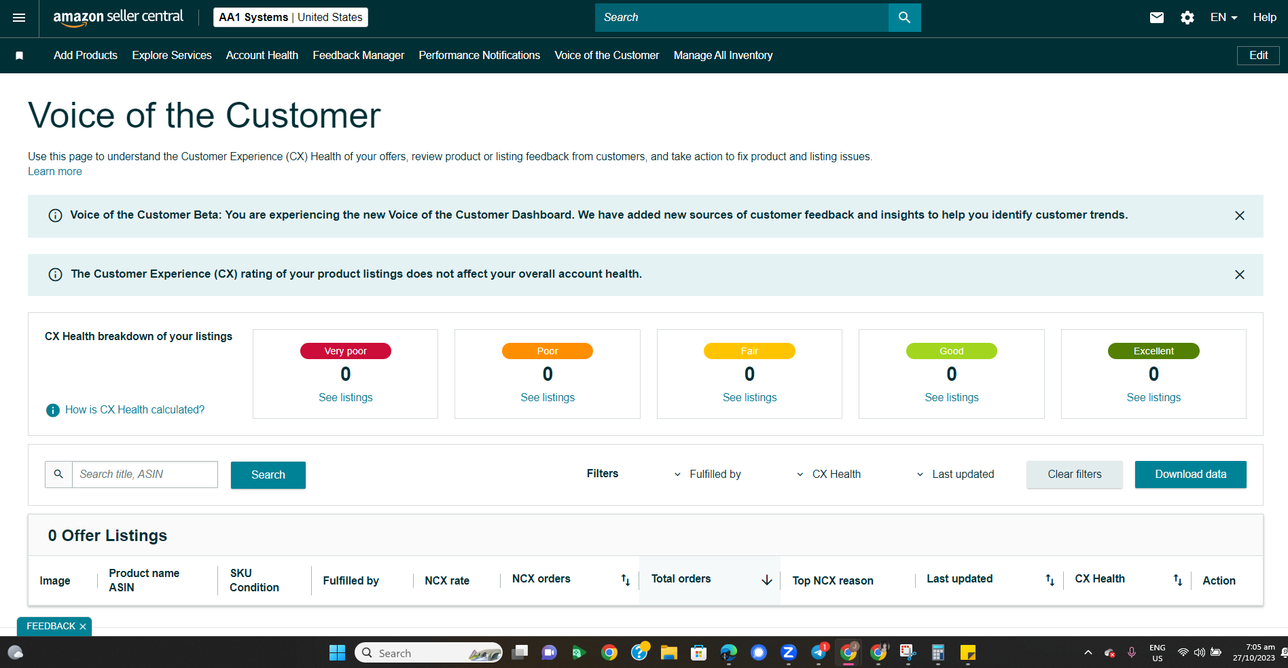Click the magnifier search submit icon
This screenshot has width=1288, height=668.
pos(904,18)
